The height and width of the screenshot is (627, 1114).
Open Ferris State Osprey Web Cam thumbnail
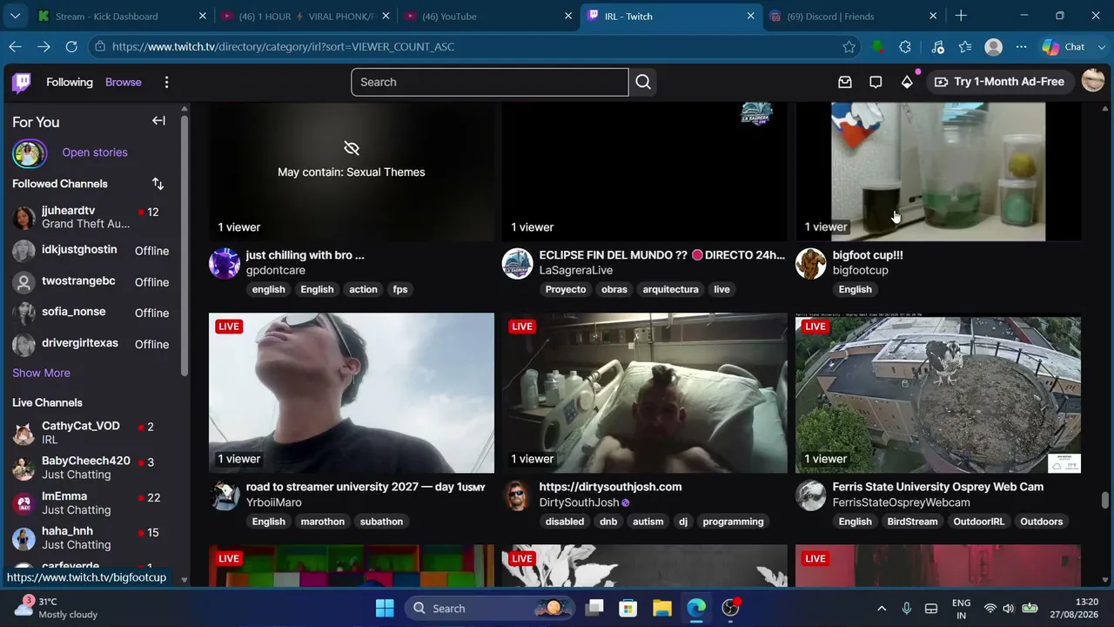point(938,393)
